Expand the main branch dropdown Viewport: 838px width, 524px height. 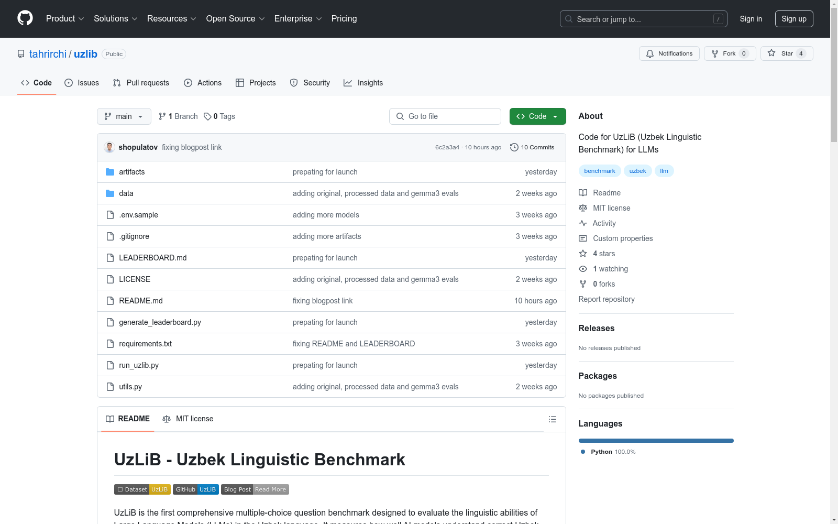tap(124, 116)
